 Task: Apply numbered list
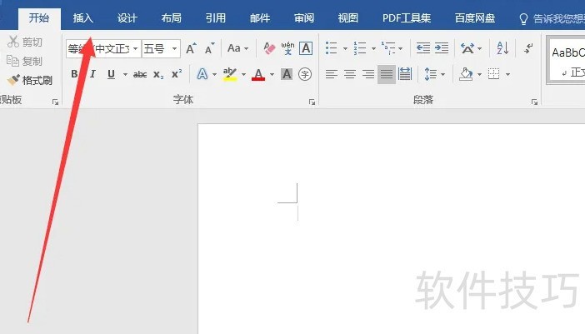[x=360, y=48]
